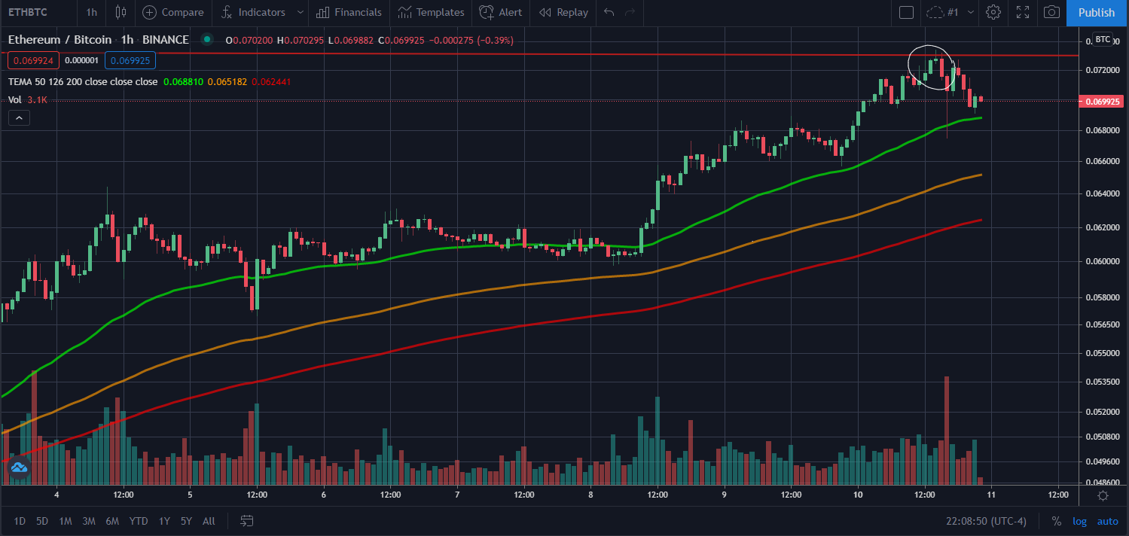Redo the last chart action
Viewport: 1129px width, 536px height.
pos(630,12)
